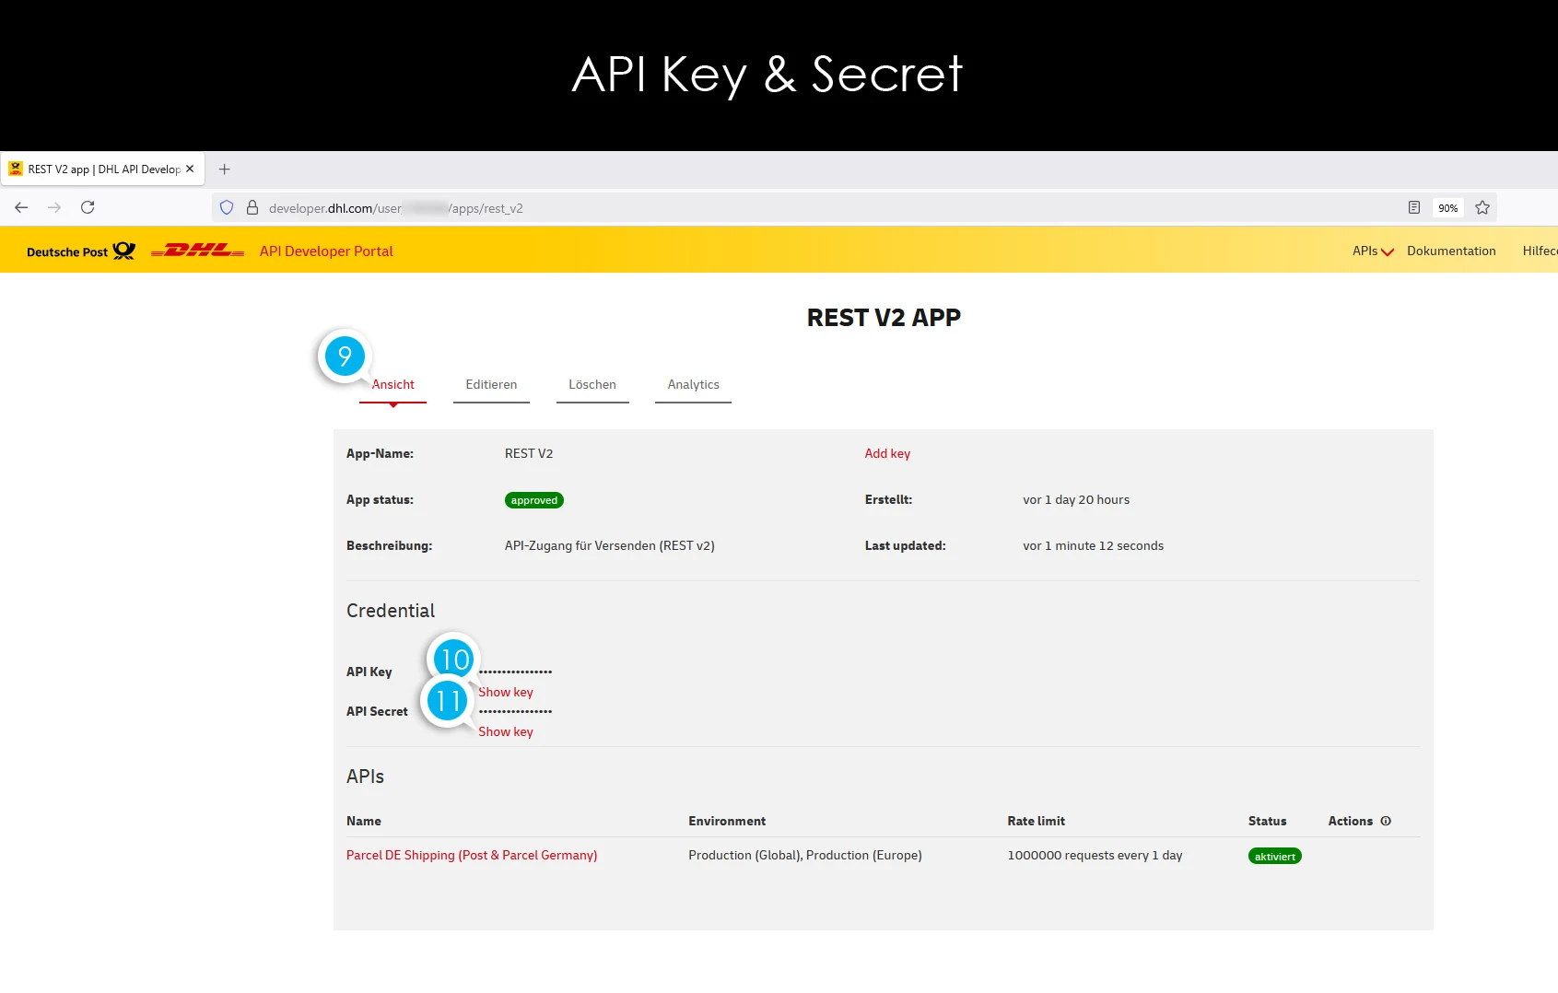The image size is (1558, 993).
Task: Click the Add key link
Action: pyautogui.click(x=887, y=453)
